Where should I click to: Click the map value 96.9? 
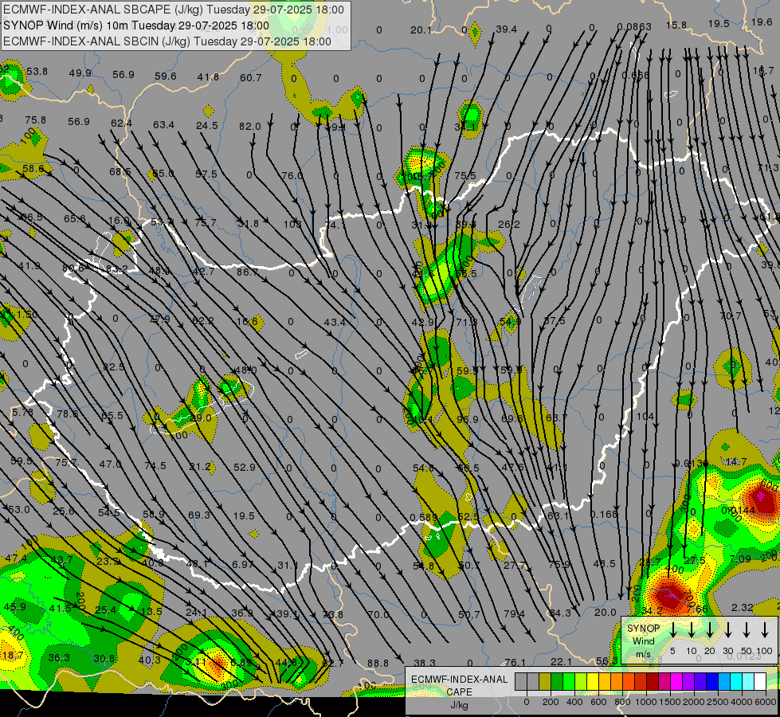468,420
